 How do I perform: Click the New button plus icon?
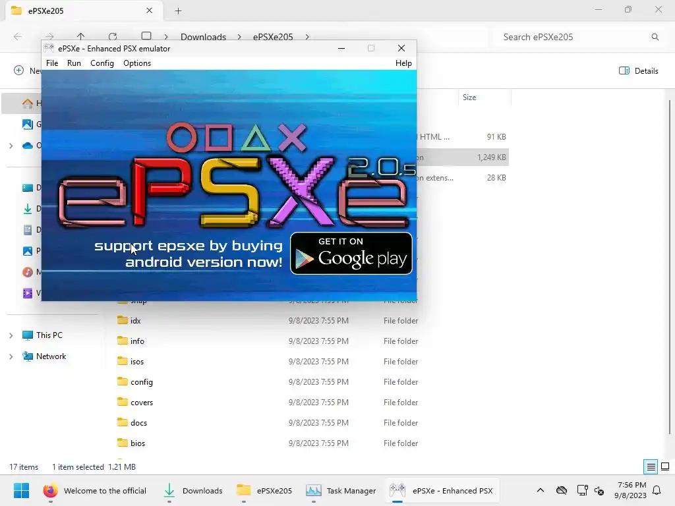[18, 70]
